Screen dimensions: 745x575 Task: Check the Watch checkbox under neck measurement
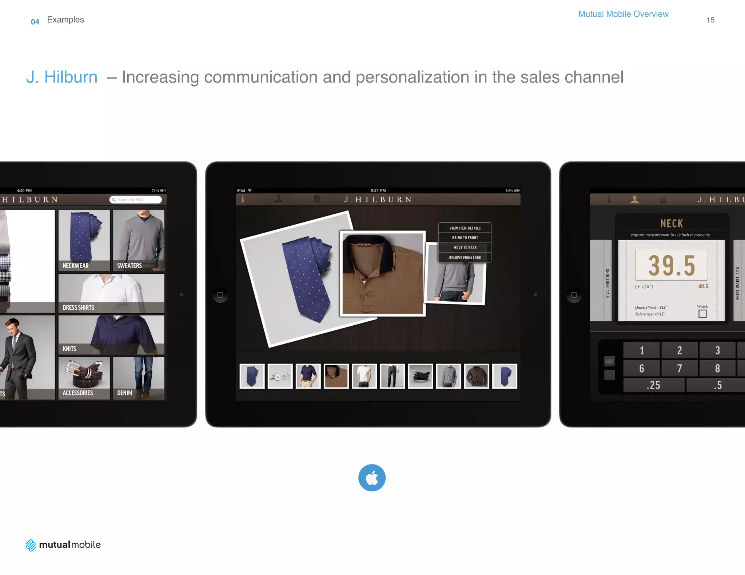tap(702, 314)
